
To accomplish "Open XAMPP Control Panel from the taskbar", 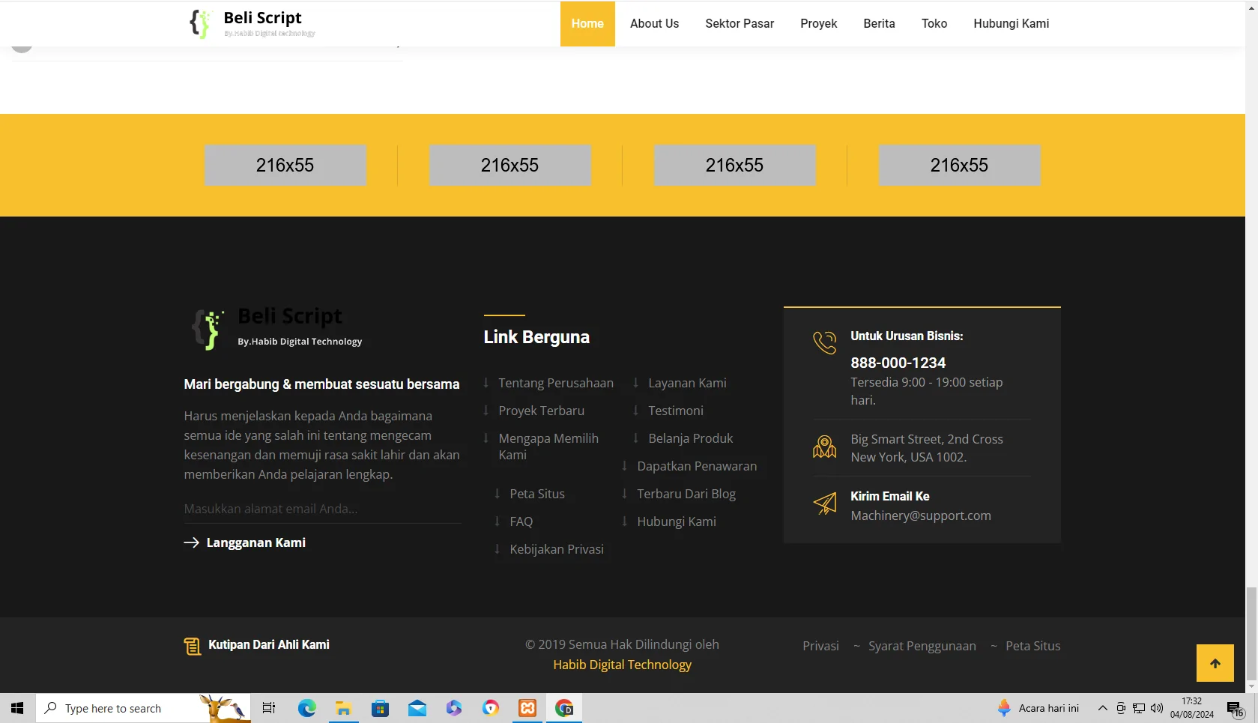I will pyautogui.click(x=527, y=707).
